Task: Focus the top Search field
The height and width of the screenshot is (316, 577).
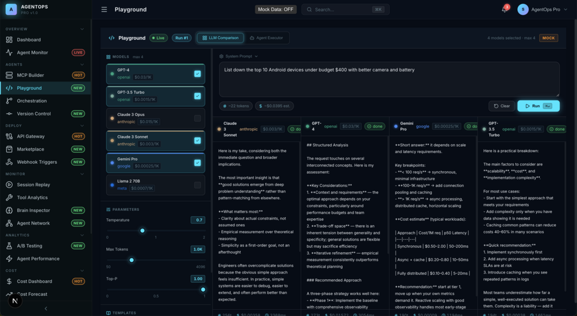Action: coord(345,10)
